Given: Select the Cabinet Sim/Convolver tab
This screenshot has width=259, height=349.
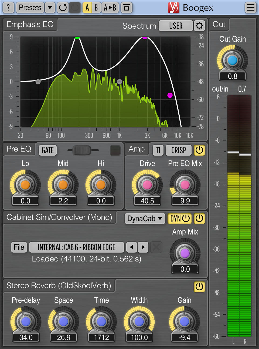Looking at the screenshot, I should [x=59, y=217].
